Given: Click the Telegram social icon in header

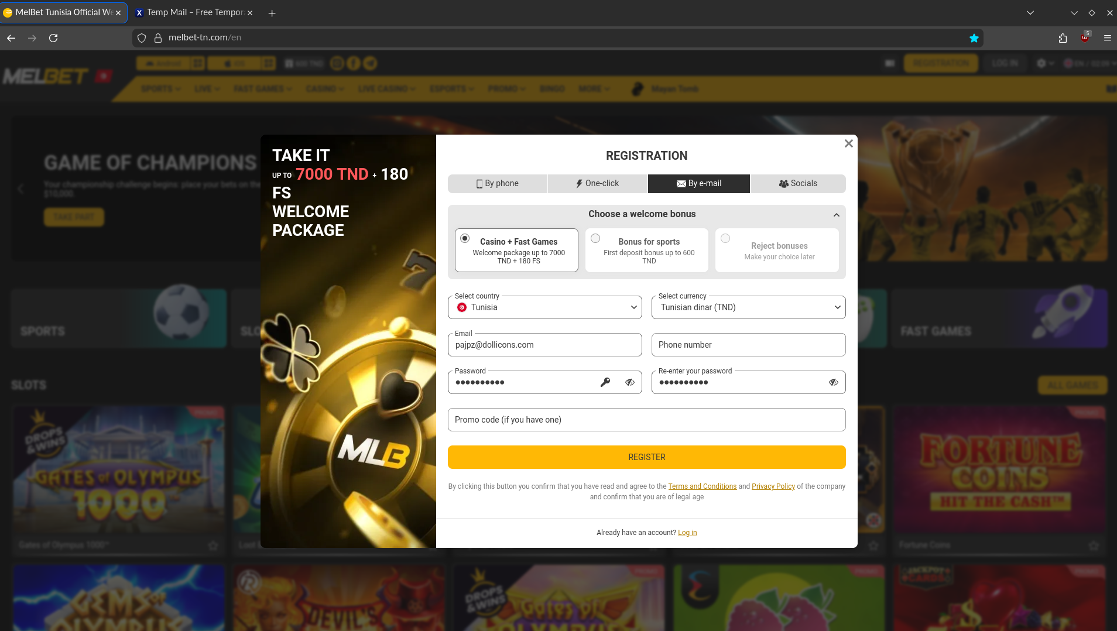Looking at the screenshot, I should (x=370, y=63).
